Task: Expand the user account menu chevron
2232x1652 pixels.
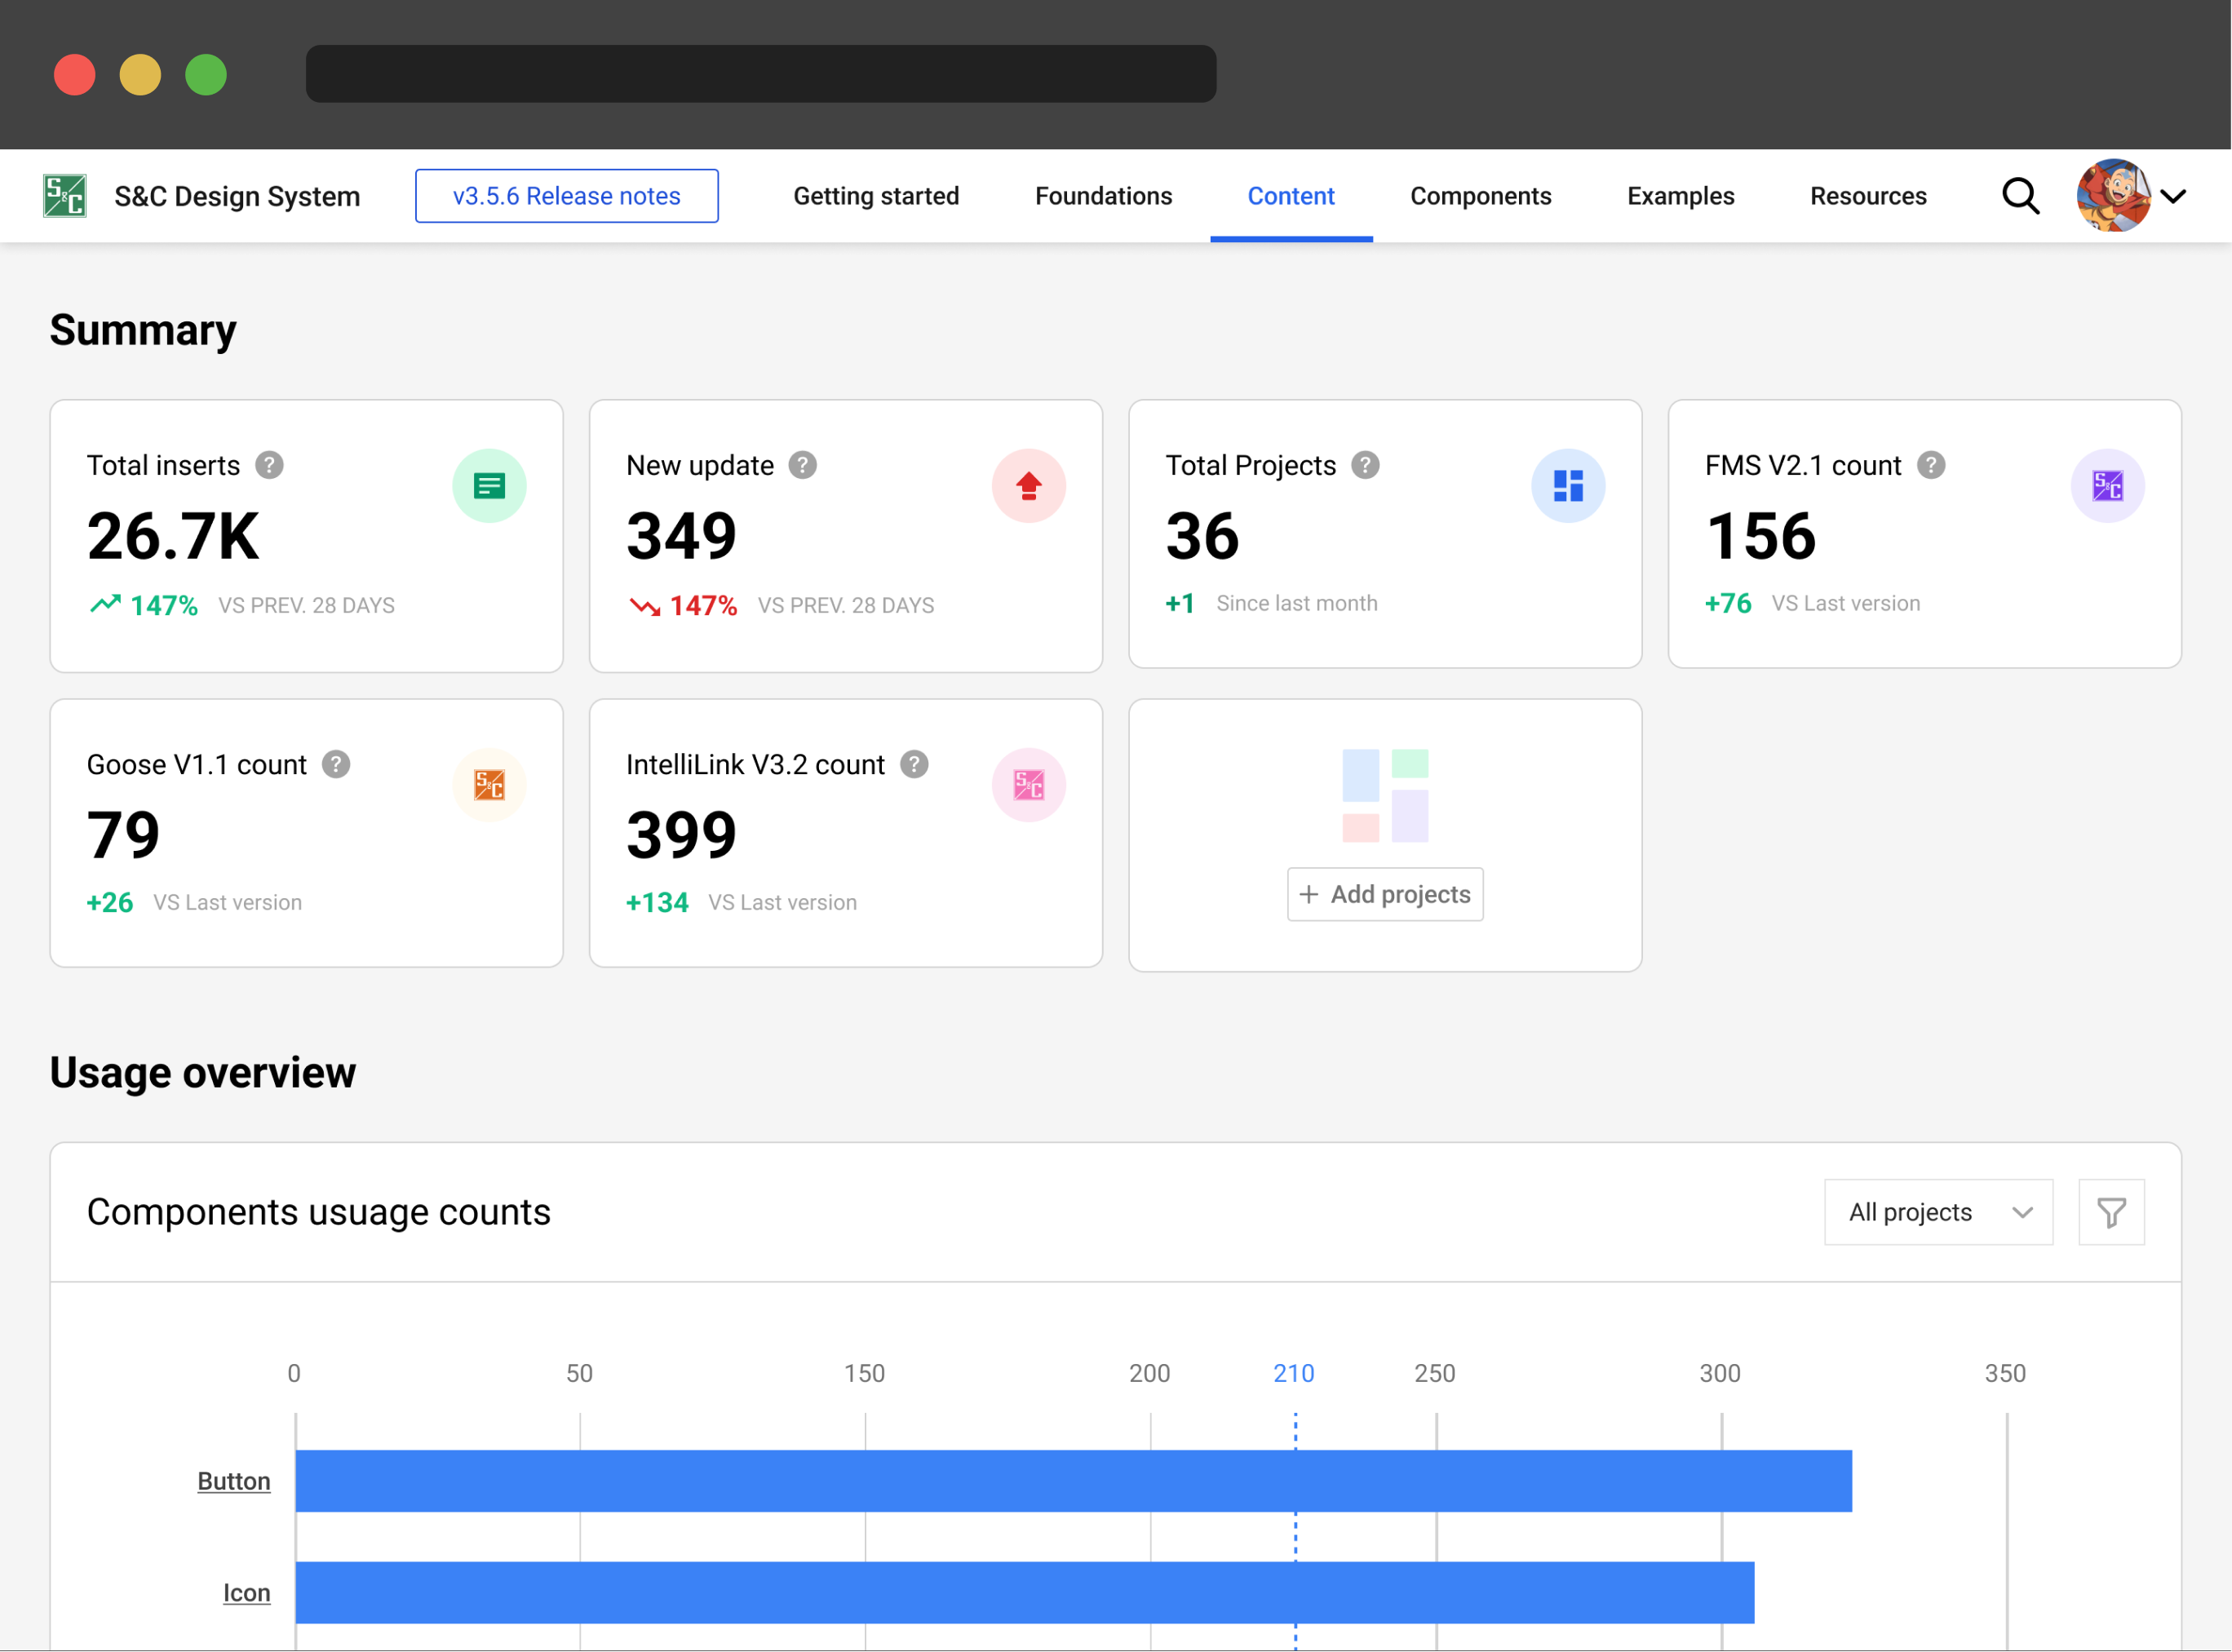Action: [2174, 196]
